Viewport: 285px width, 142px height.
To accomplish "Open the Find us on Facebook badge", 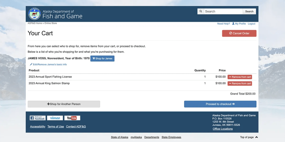I will pos(38,118).
